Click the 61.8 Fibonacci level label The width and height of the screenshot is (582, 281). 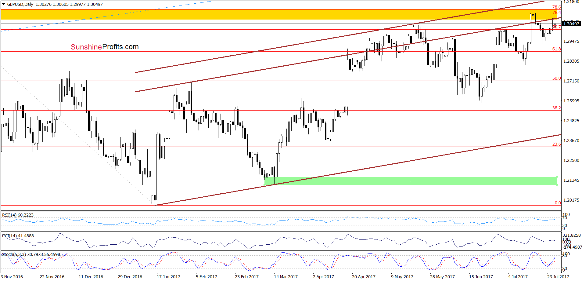(557, 49)
